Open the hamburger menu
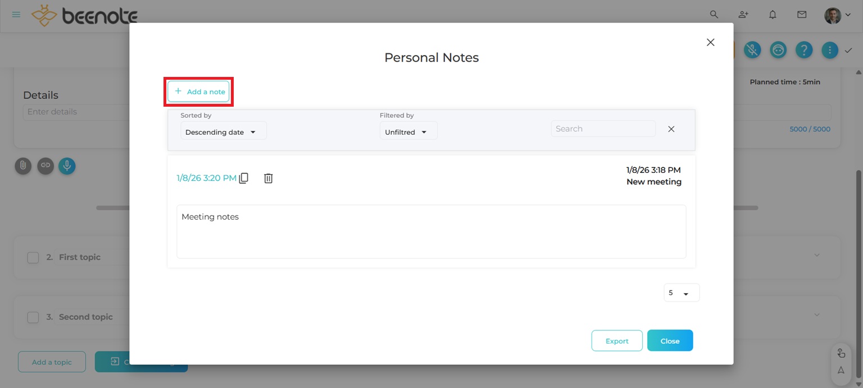863x388 pixels. click(16, 15)
